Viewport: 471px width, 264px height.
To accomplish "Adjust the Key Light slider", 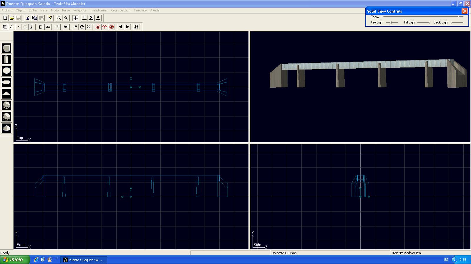I will pos(391,23).
